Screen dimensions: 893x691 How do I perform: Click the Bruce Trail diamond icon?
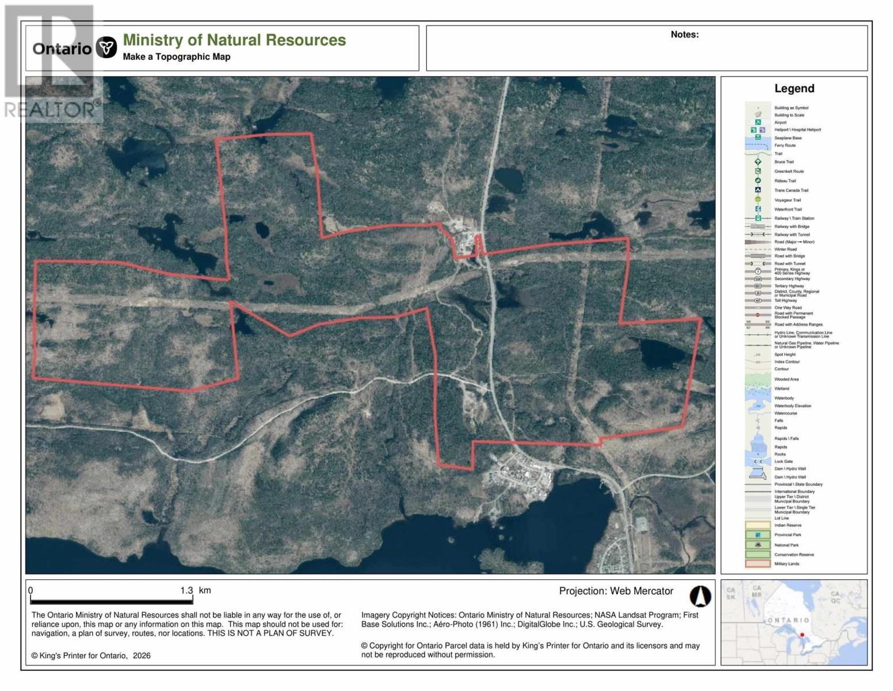pos(758,162)
